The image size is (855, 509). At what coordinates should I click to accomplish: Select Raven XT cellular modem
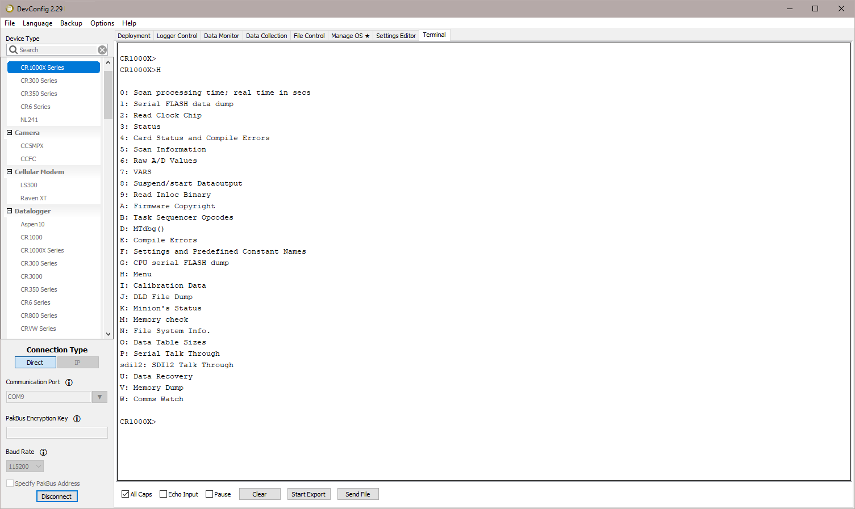34,198
